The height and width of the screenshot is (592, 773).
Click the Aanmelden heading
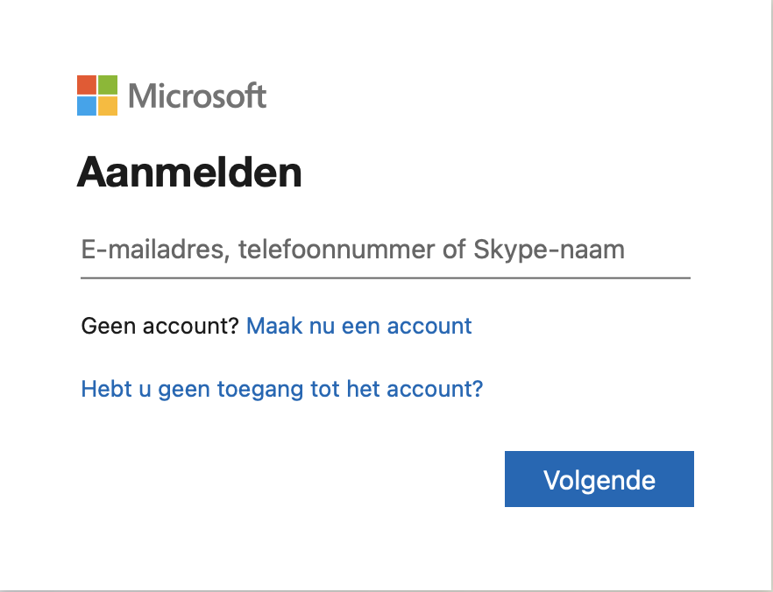pyautogui.click(x=190, y=172)
